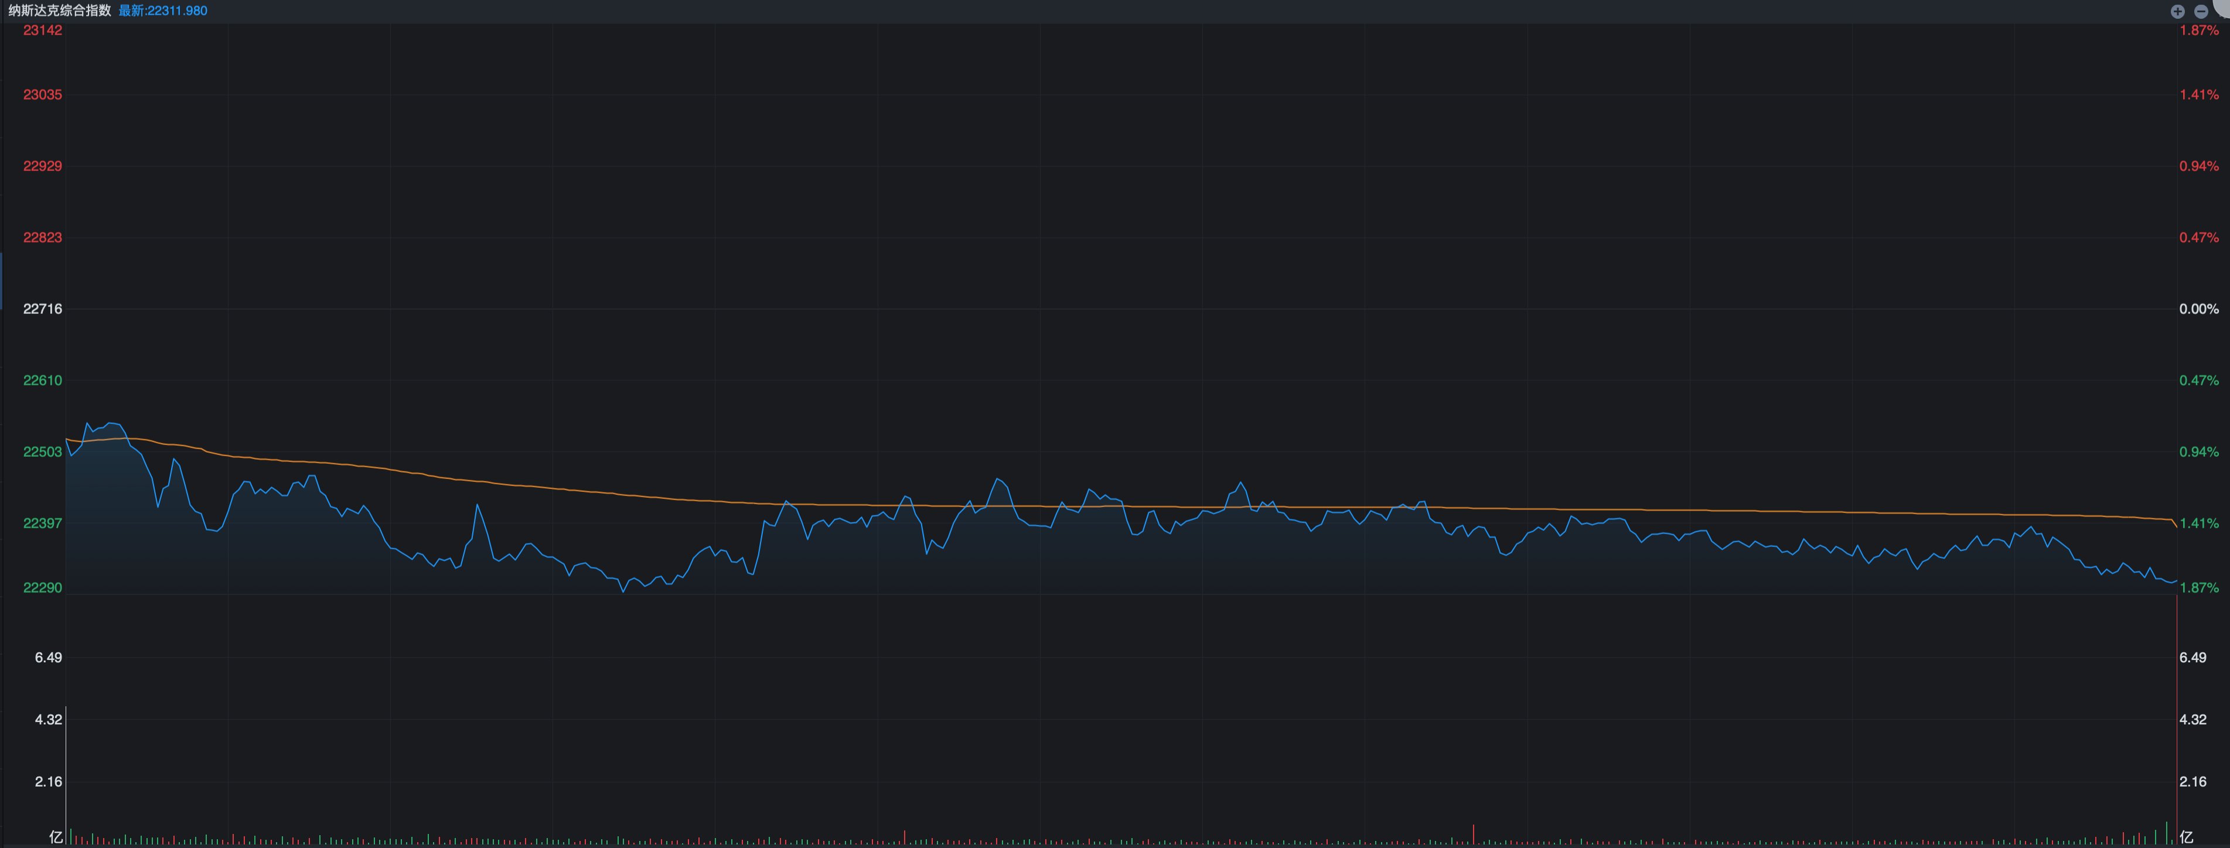Click the left 2.16 volume axis label

pyautogui.click(x=49, y=781)
